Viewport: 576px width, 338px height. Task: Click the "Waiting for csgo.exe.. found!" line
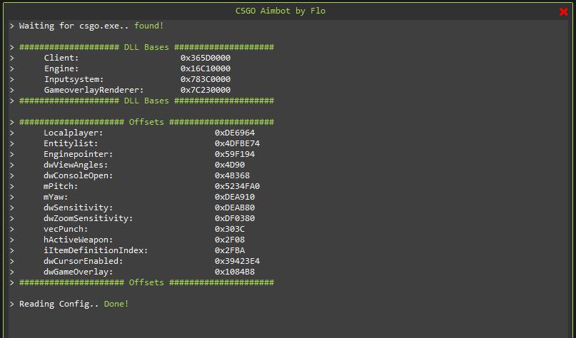[91, 26]
